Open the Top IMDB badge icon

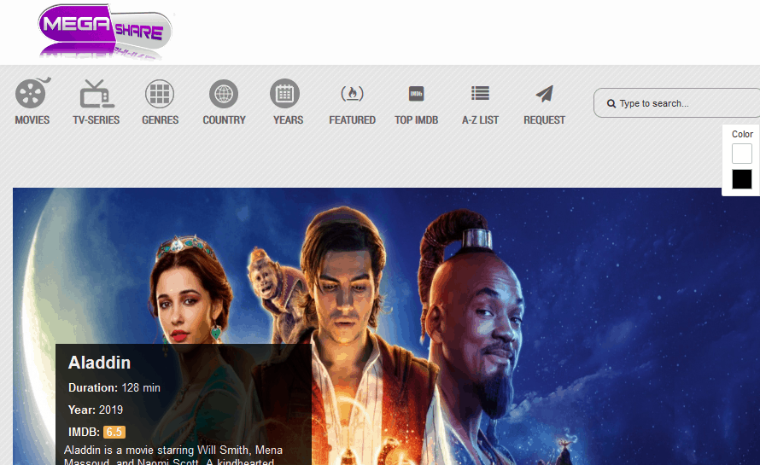(x=417, y=94)
